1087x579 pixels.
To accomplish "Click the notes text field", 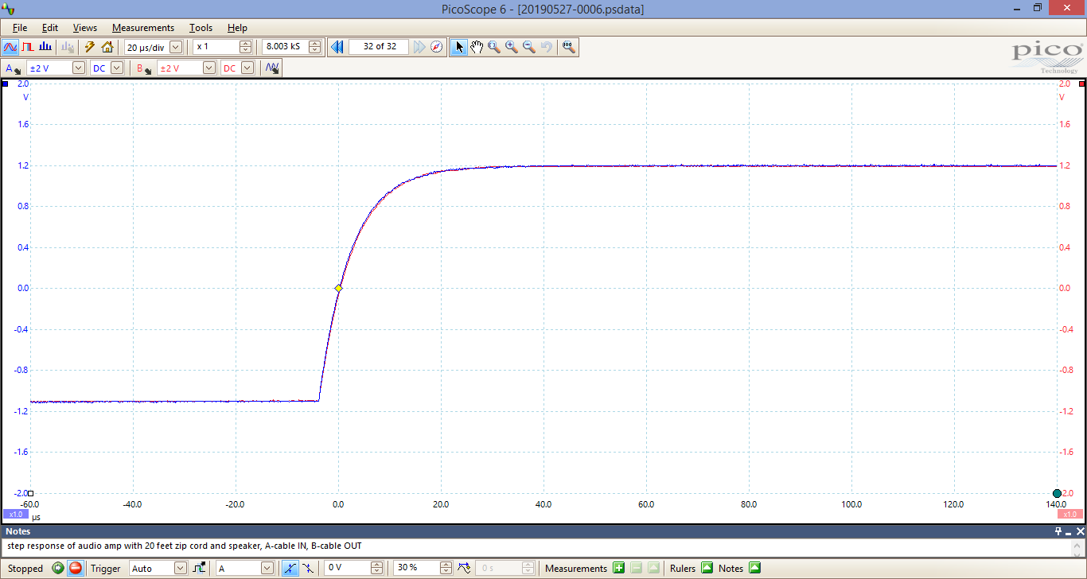I will tap(536, 547).
